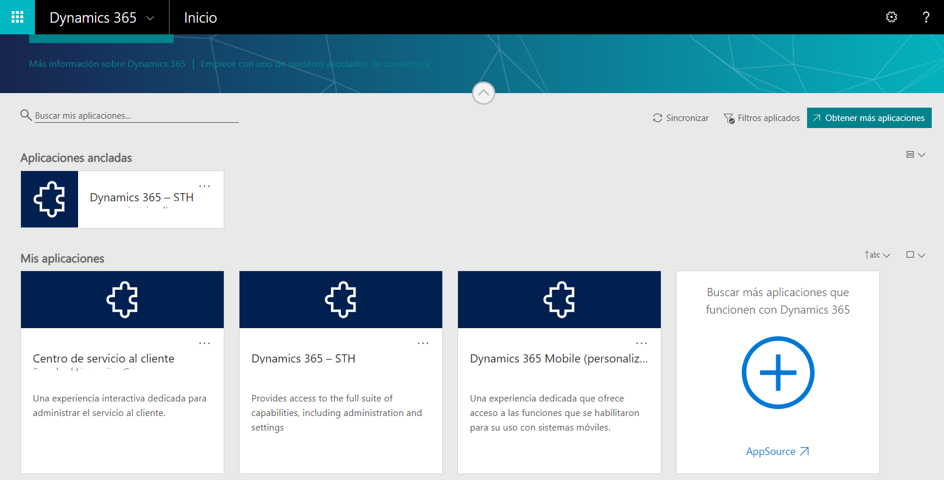The height and width of the screenshot is (480, 944).
Task: Open the abc sort order dropdown
Action: pyautogui.click(x=877, y=255)
